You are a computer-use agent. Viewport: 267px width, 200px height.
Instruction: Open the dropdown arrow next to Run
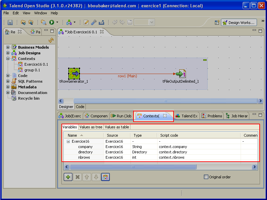(x=57, y=22)
